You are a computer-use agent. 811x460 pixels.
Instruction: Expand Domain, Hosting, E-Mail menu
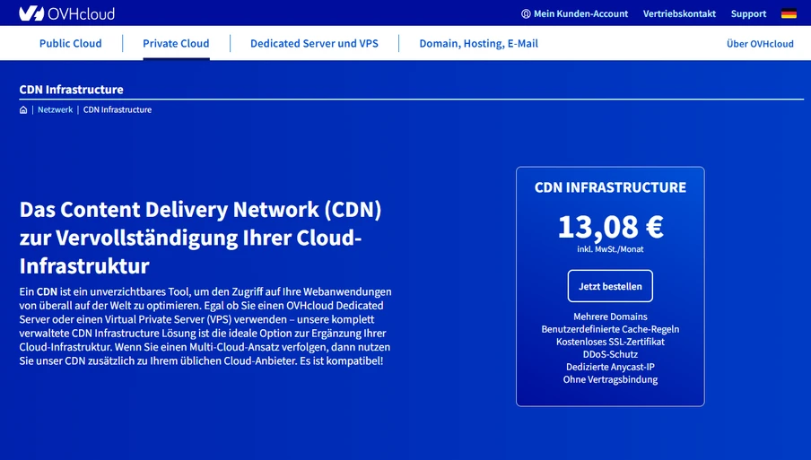(478, 43)
